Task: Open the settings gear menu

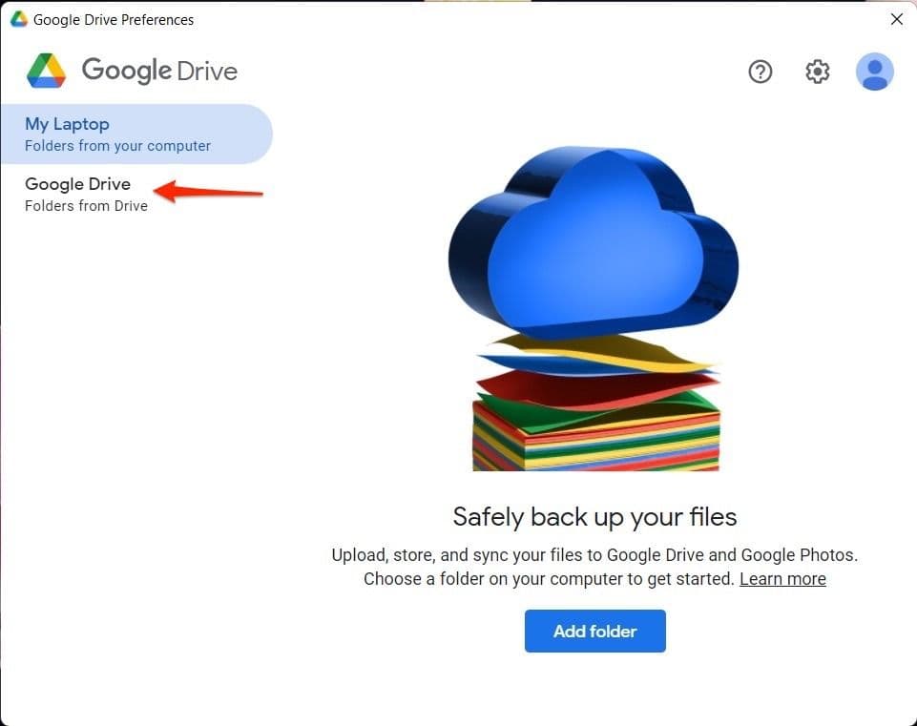Action: tap(817, 72)
